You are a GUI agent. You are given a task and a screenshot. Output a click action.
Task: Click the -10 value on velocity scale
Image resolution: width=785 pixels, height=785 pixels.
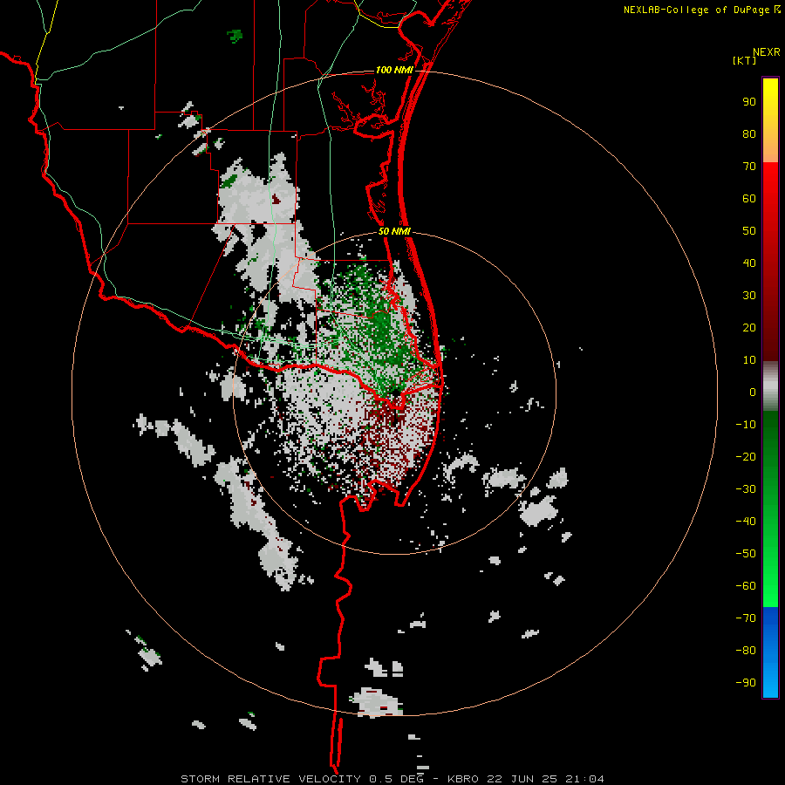coord(746,425)
